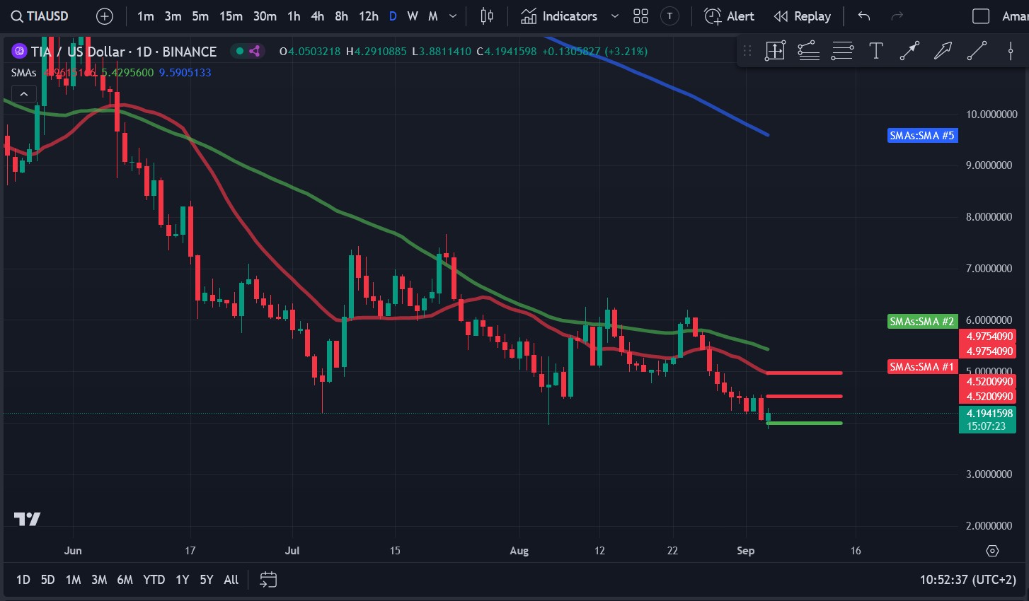Expand the time interval dropdown chevron
Viewport: 1029px width, 601px height.
pyautogui.click(x=453, y=16)
